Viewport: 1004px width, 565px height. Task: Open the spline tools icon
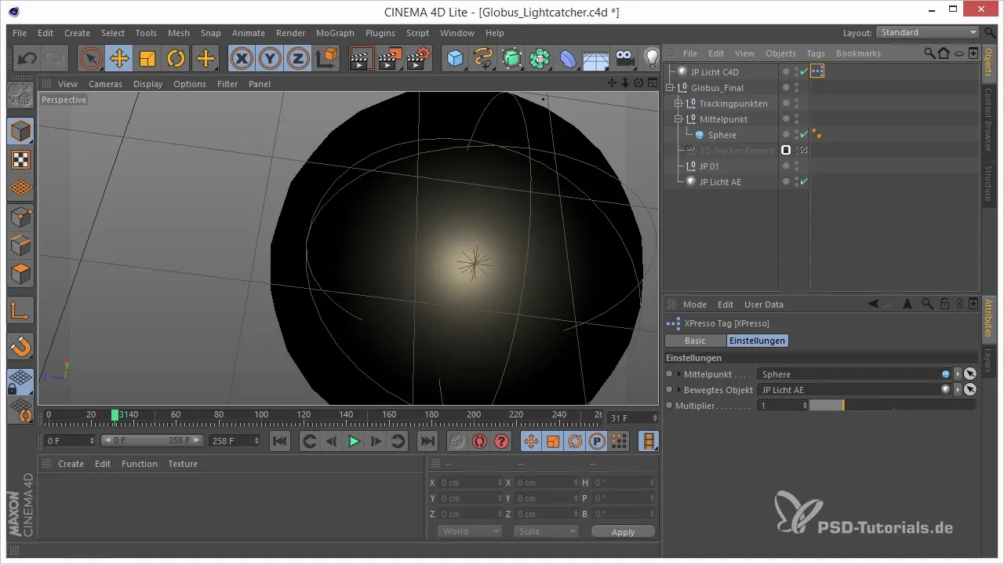[483, 58]
